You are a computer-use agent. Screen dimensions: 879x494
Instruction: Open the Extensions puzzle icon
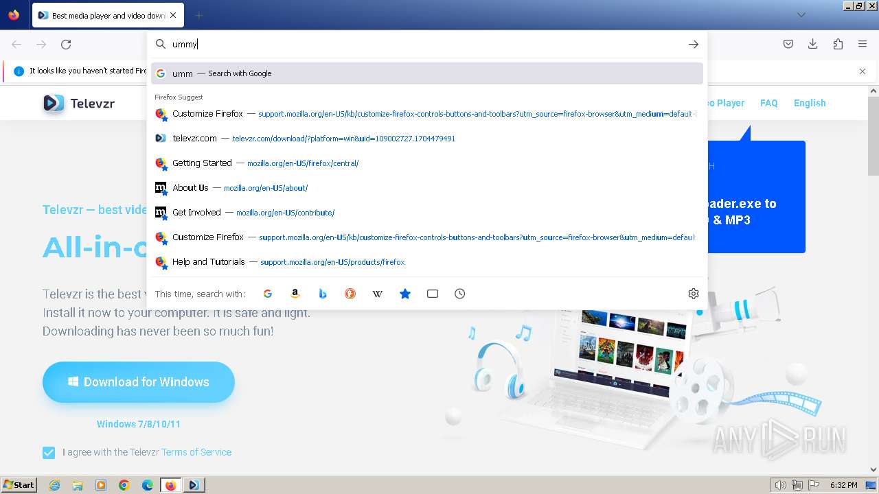(838, 44)
